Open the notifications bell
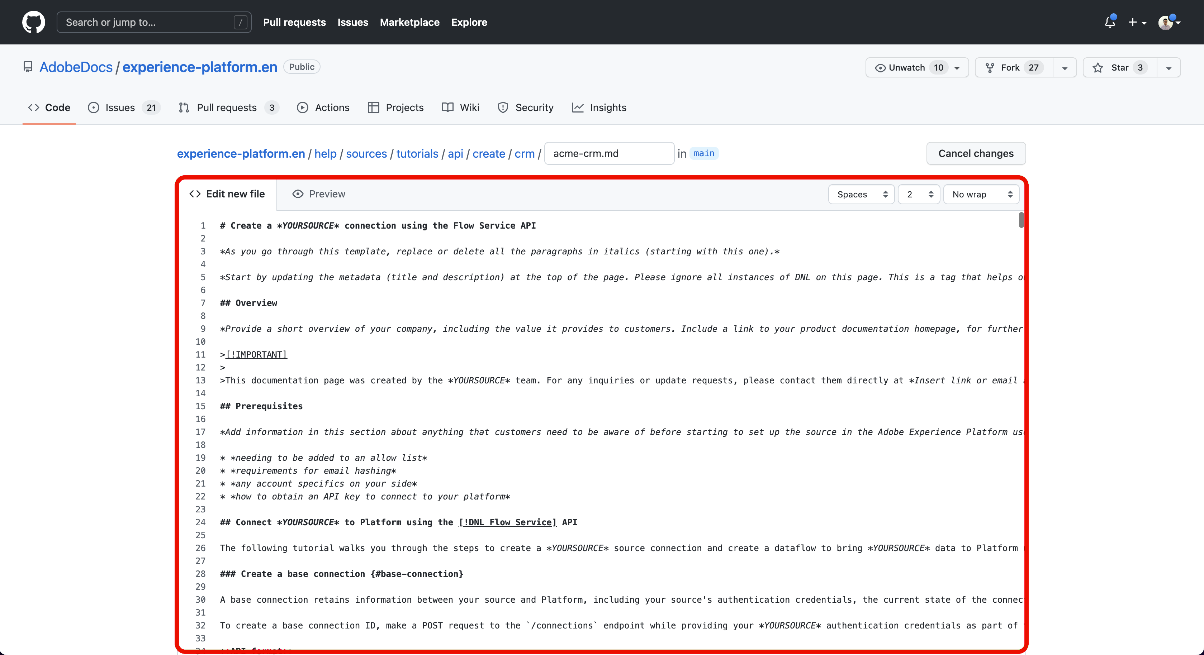 (1110, 22)
